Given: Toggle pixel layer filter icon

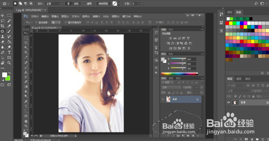Looking at the screenshot, I should [248, 85].
